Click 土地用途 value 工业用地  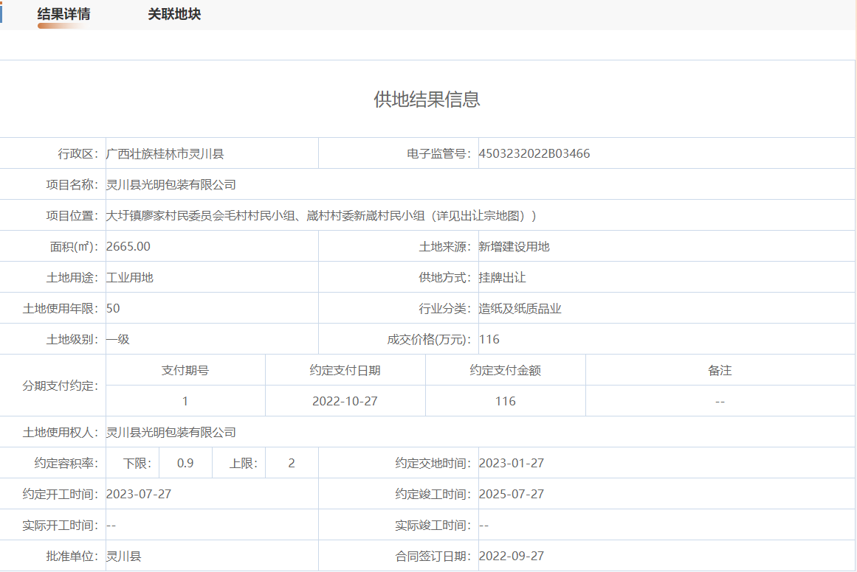tap(130, 278)
